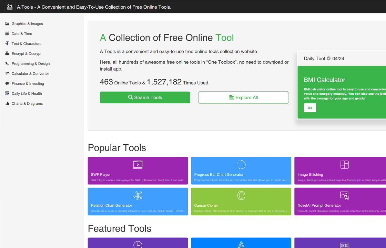Screen dimensions: 386x248
Task: Click the Image Stitching description text
Action: pyautogui.click(x=342, y=180)
